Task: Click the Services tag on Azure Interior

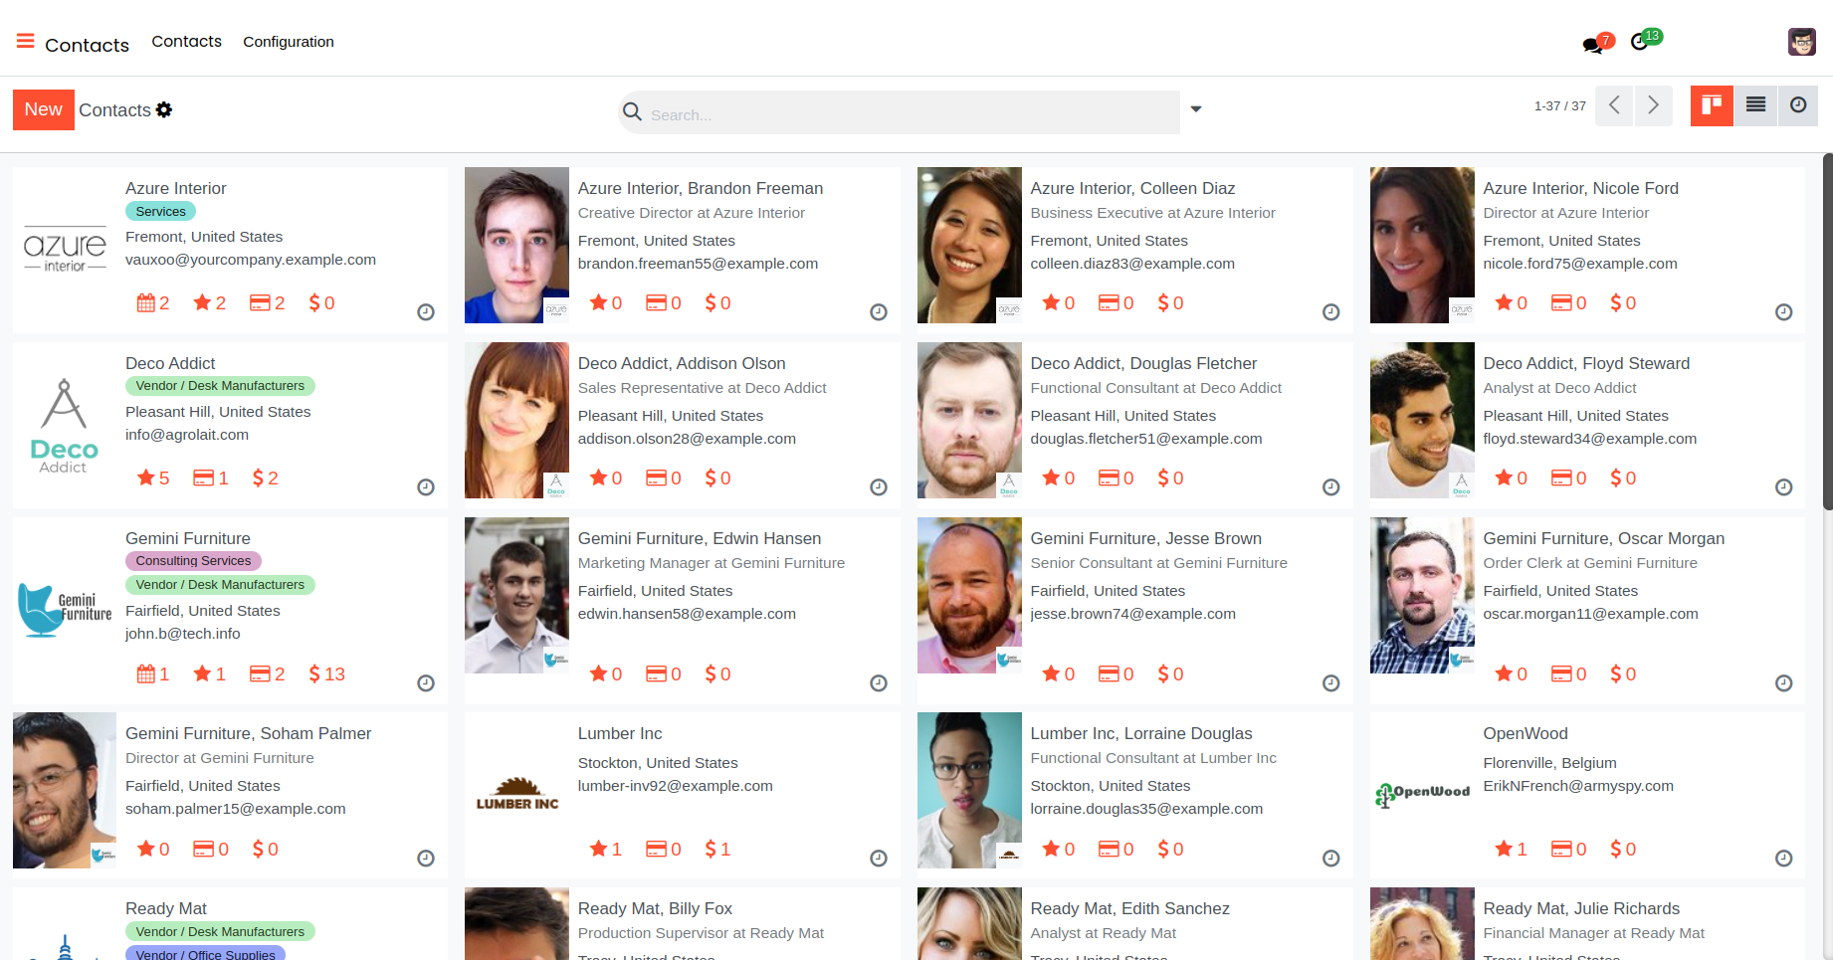Action: click(x=161, y=212)
